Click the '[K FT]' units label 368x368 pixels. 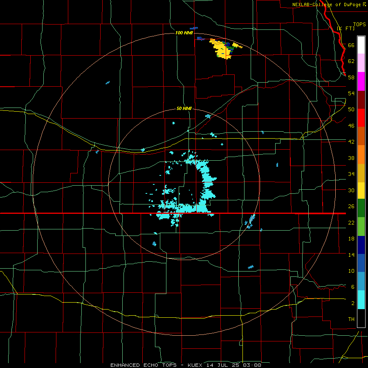(x=346, y=28)
